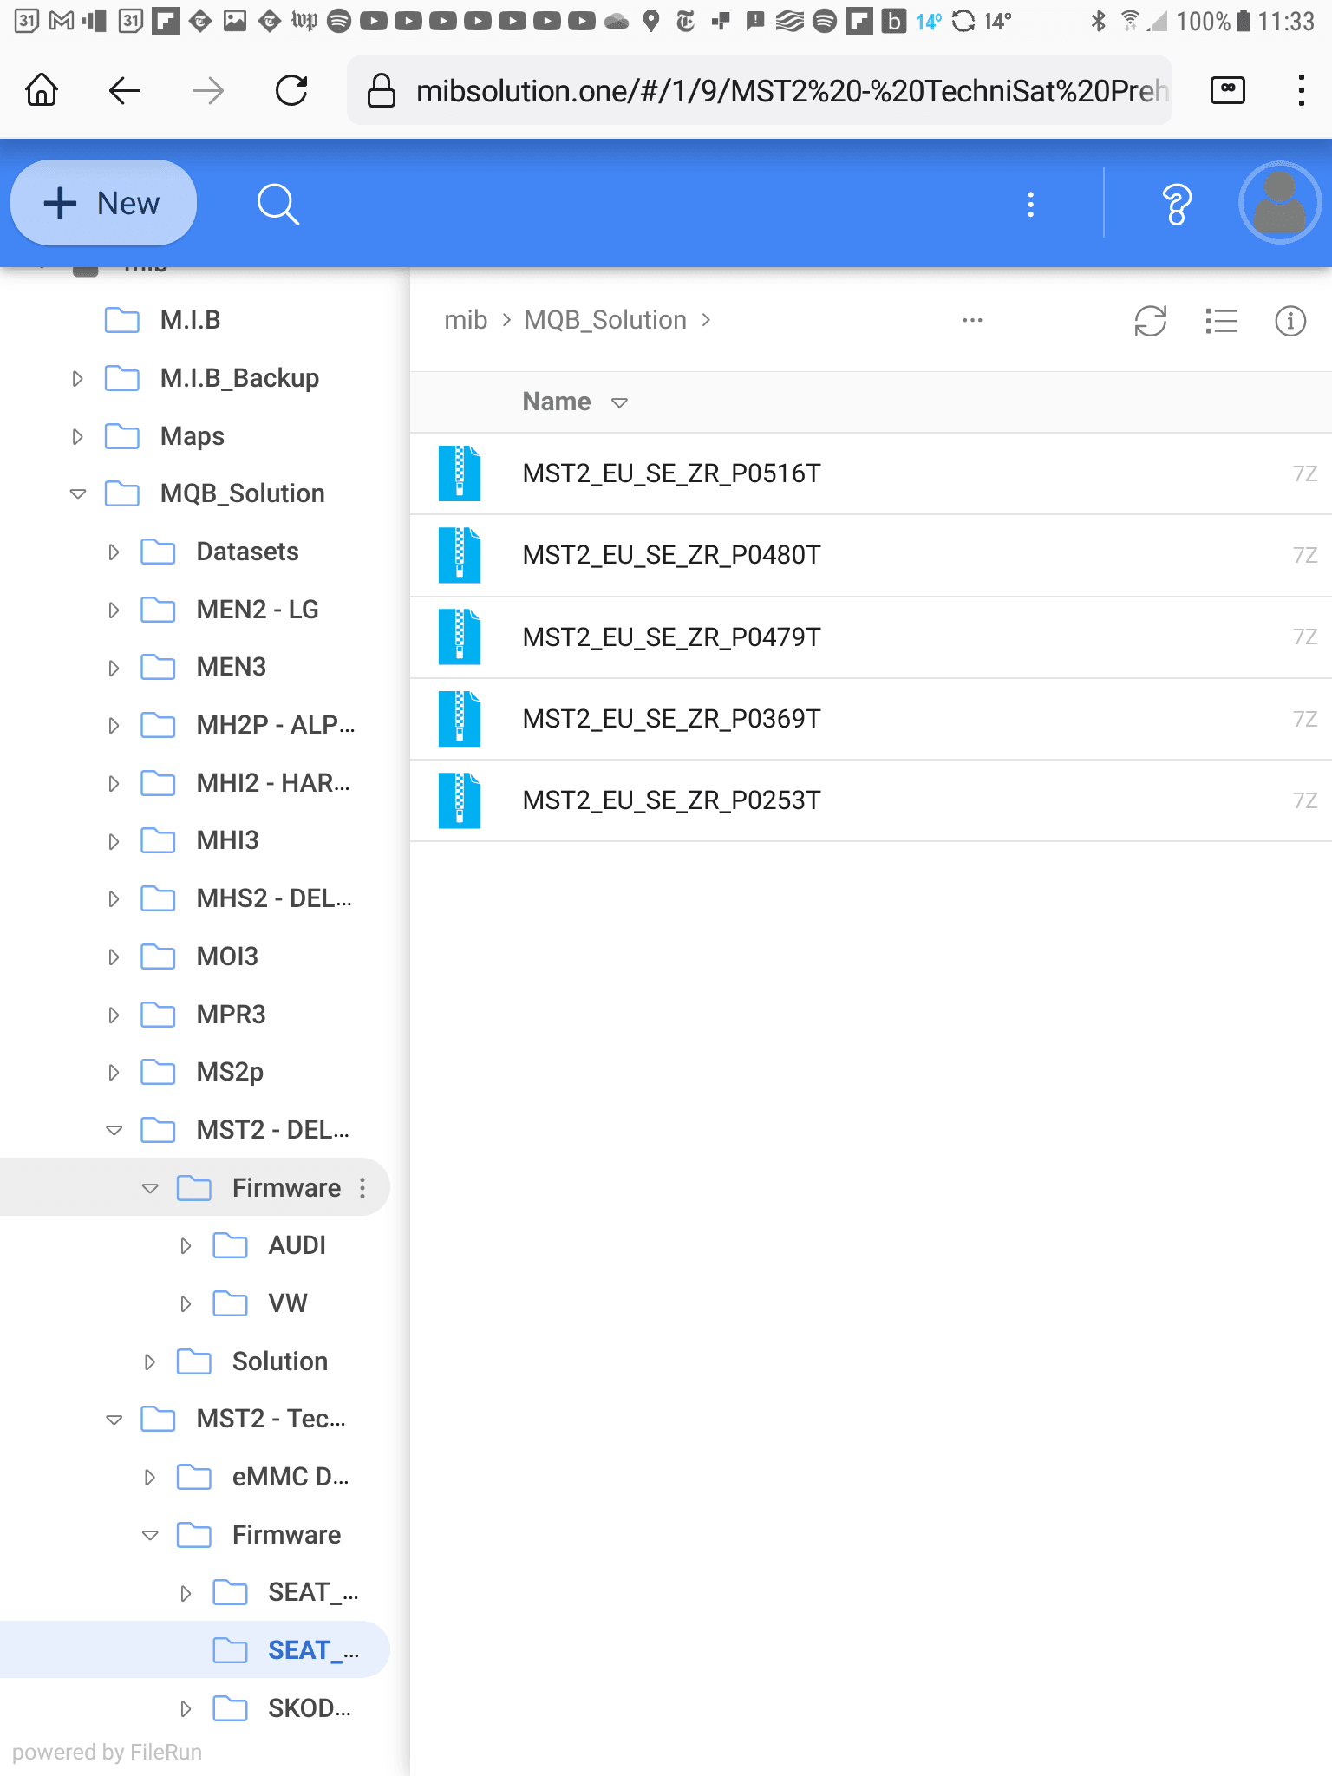Open browser tab switcher
This screenshot has width=1332, height=1776.
coord(1228,90)
